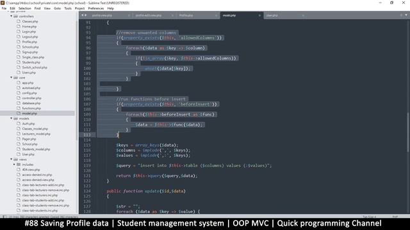Open controller.php in the sidebar
The width and height of the screenshot is (410, 230).
[x=31, y=98]
